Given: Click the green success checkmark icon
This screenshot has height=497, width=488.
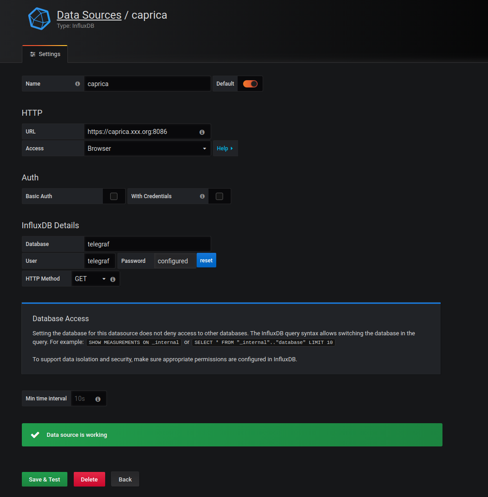Looking at the screenshot, I should pyautogui.click(x=35, y=435).
